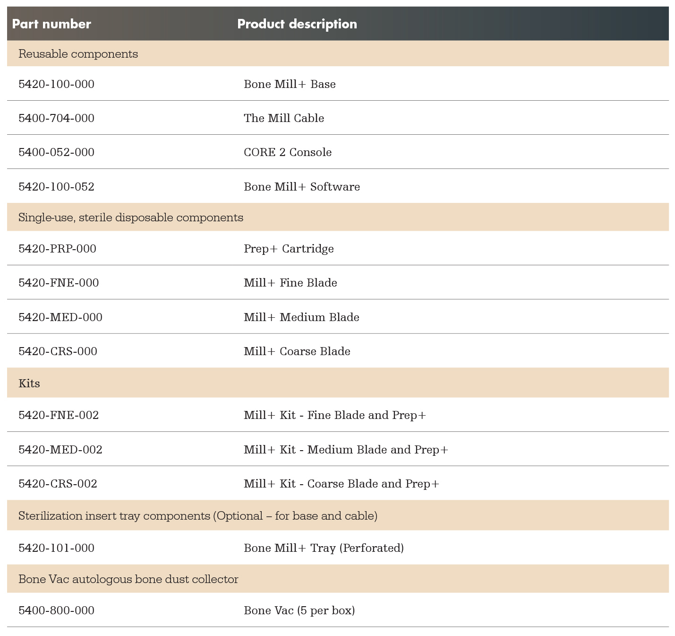Click part number 5420-CRS-000
The image size is (675, 636).
point(58,351)
